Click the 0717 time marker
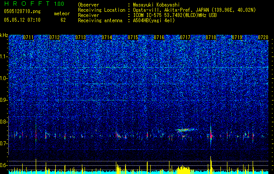This screenshot has height=174, width=274. click(x=185, y=37)
